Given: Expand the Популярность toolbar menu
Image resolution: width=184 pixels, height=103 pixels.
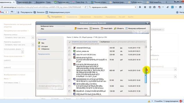Looking at the screenshot, I should tap(26, 12).
